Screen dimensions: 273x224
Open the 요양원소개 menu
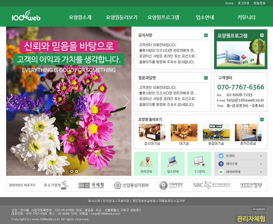pyautogui.click(x=80, y=17)
